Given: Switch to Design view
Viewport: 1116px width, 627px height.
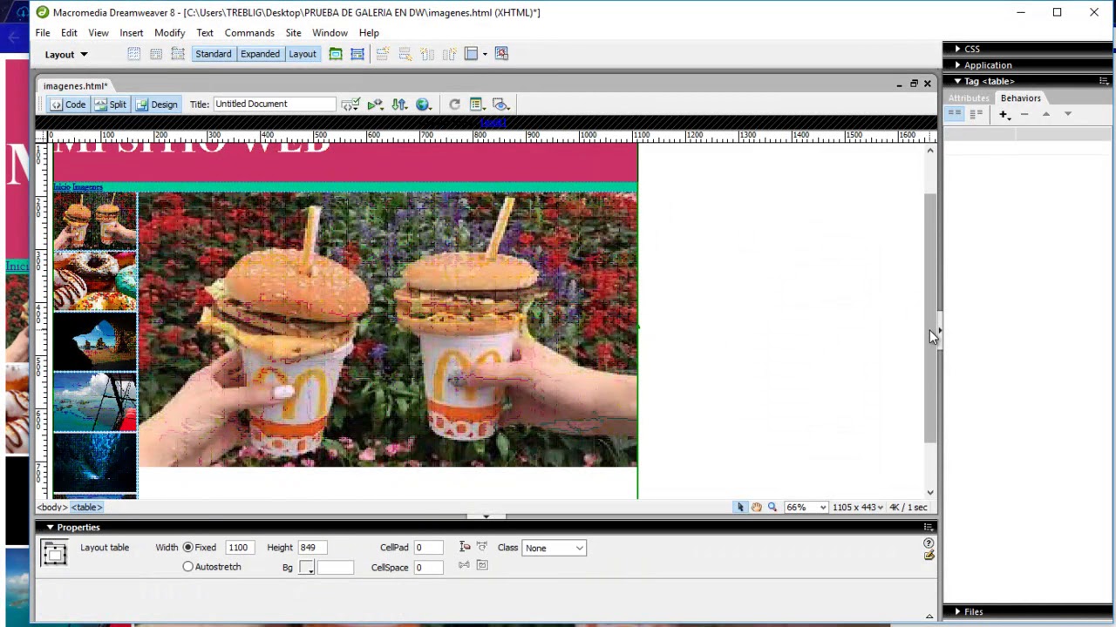Looking at the screenshot, I should [157, 104].
